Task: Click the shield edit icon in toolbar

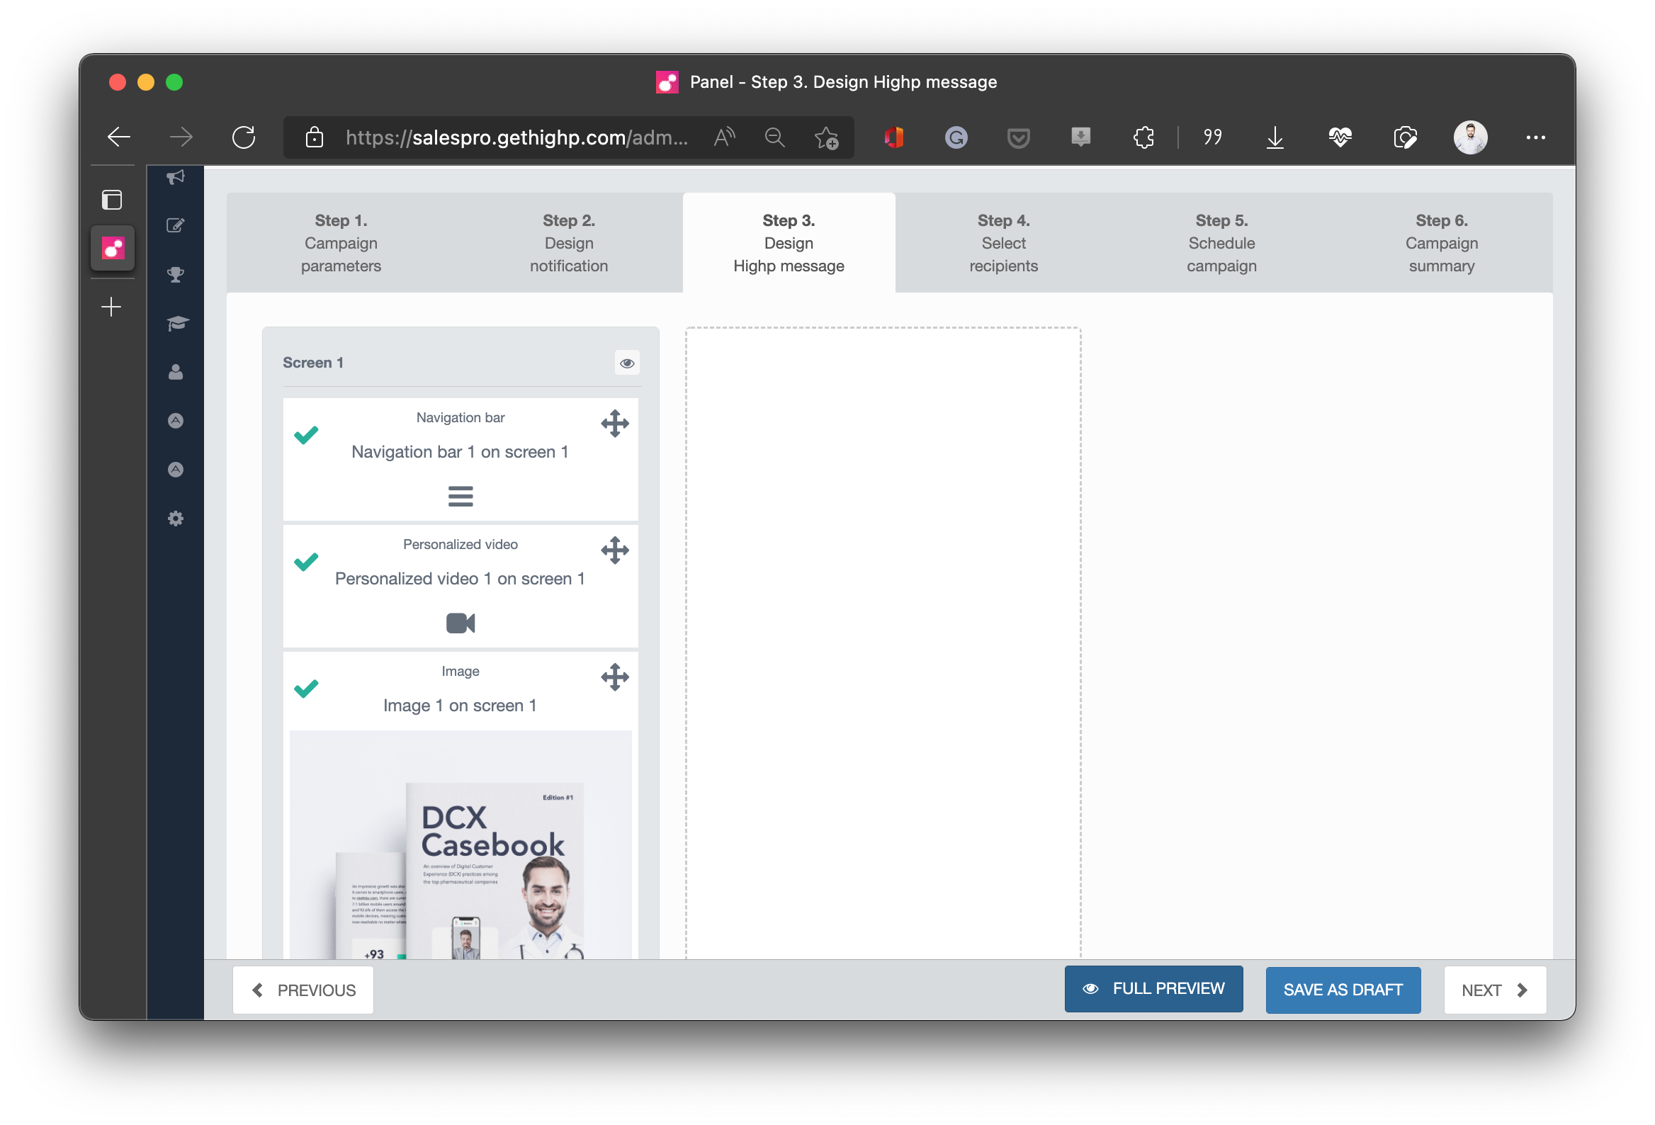Action: (1404, 137)
